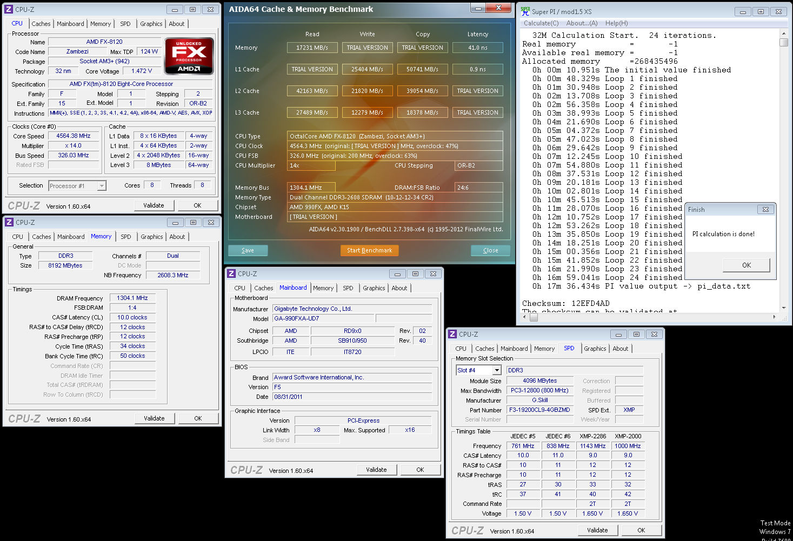
Task: Click the DRAM Frequency 1304.1 MHz field
Action: coord(133,298)
